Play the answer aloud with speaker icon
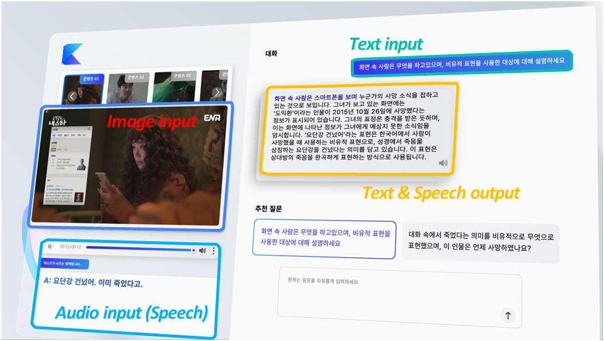 click(443, 163)
